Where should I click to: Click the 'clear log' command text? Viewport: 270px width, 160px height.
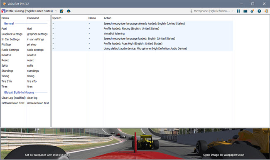(x=32, y=98)
